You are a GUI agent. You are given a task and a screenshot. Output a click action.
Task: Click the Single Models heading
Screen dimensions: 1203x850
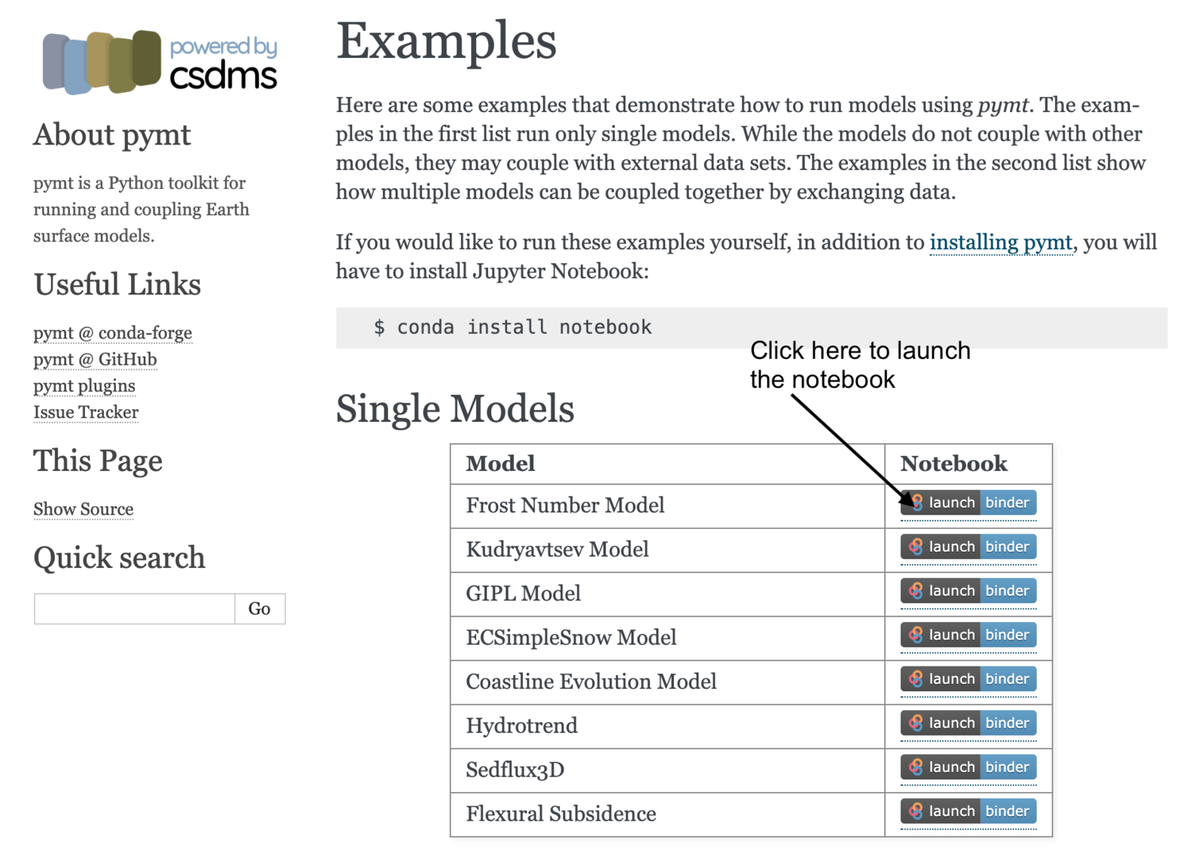tap(455, 409)
